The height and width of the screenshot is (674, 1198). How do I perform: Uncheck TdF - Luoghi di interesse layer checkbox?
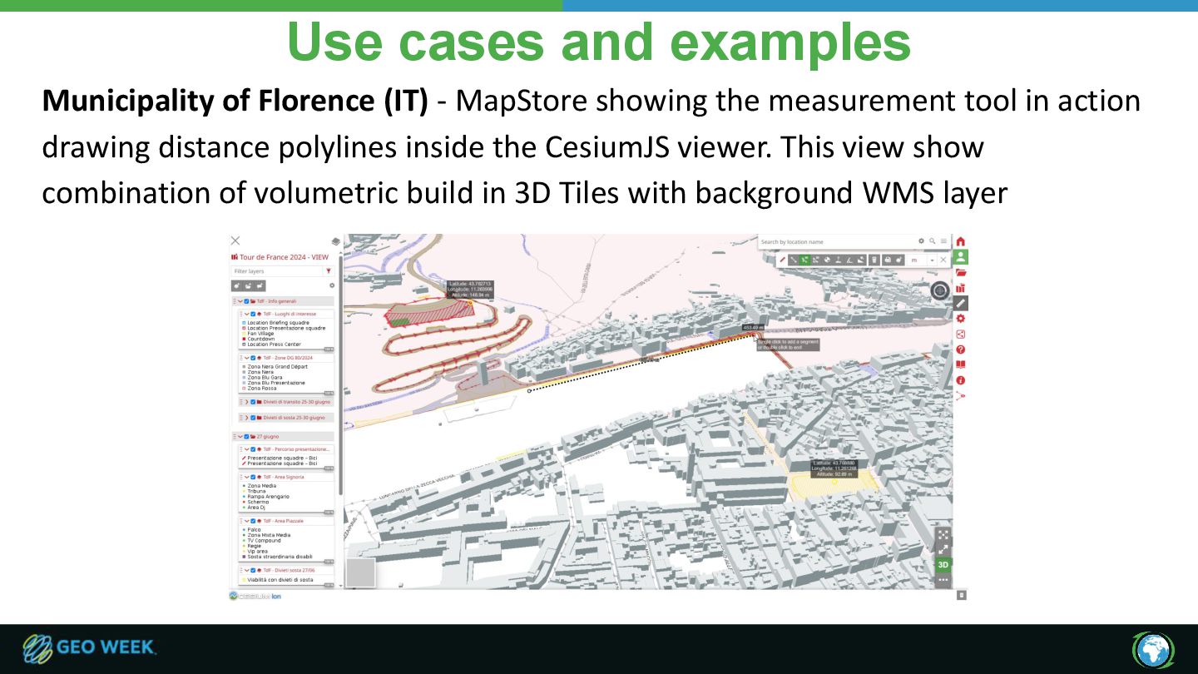tap(253, 314)
